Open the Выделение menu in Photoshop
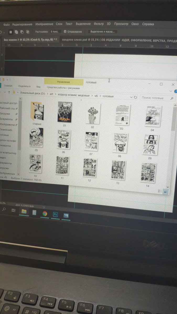177x314 pixels. click(83, 24)
